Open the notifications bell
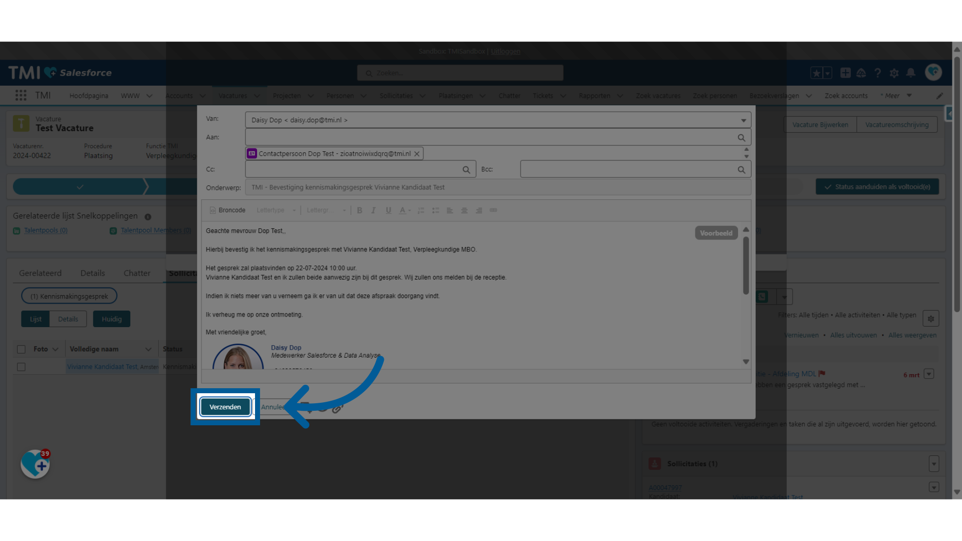962x541 pixels. (x=911, y=73)
